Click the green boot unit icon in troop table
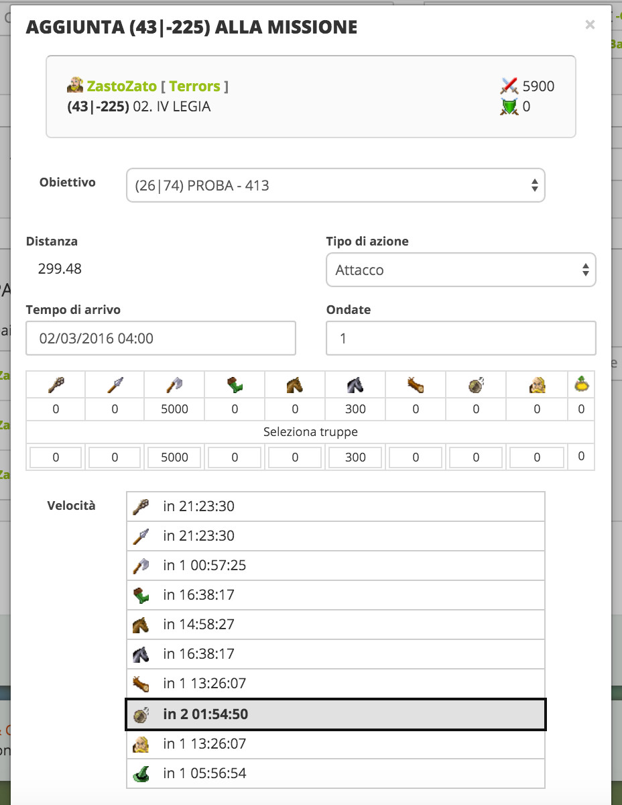 tap(235, 384)
